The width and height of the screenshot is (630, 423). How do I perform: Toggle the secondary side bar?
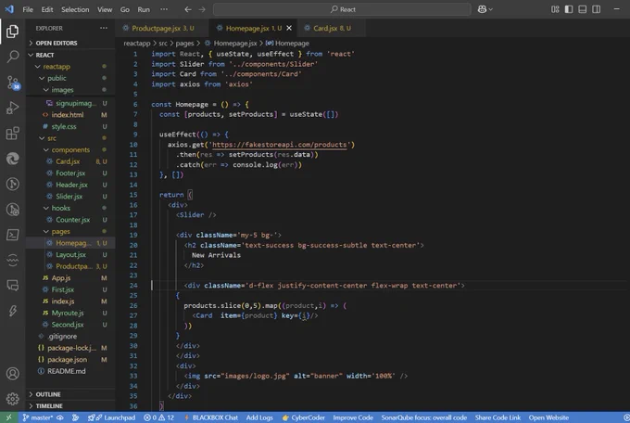pos(597,9)
